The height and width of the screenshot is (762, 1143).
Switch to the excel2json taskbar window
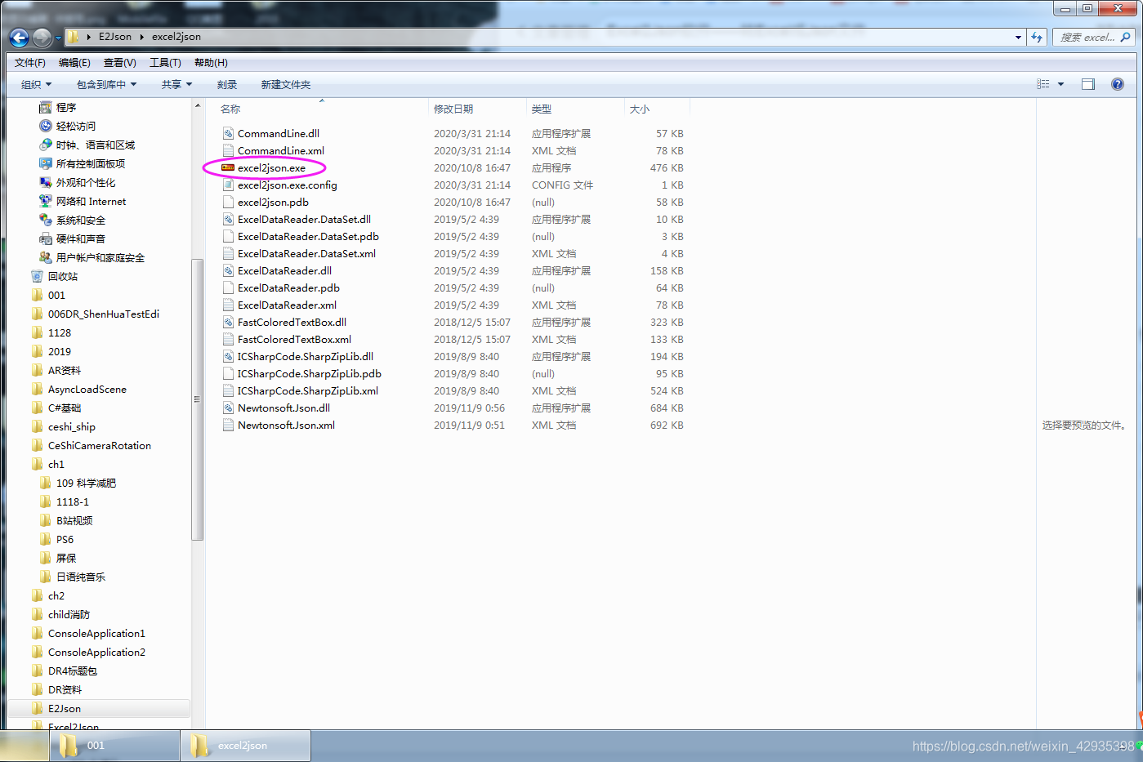[x=245, y=745]
